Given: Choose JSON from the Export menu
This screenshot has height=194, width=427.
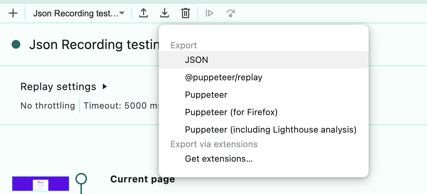Looking at the screenshot, I should click(196, 60).
